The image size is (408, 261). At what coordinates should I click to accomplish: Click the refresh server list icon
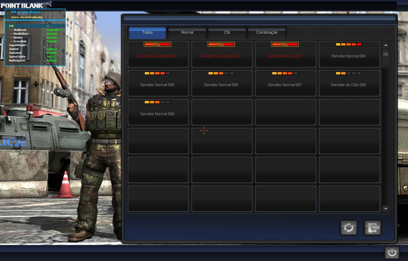tap(349, 227)
